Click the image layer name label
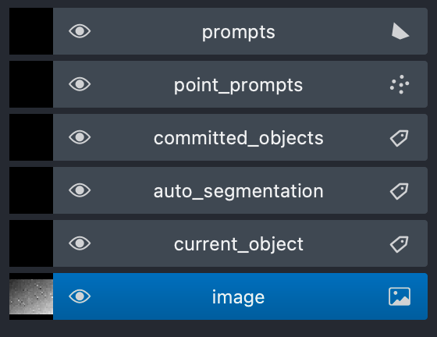 point(238,297)
